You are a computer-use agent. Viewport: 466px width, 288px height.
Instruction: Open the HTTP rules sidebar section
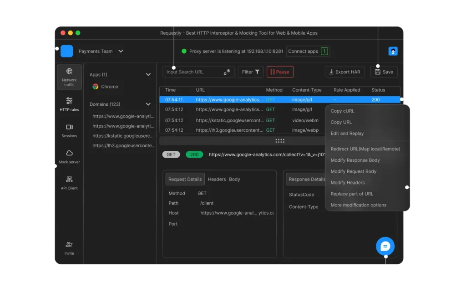(x=69, y=104)
